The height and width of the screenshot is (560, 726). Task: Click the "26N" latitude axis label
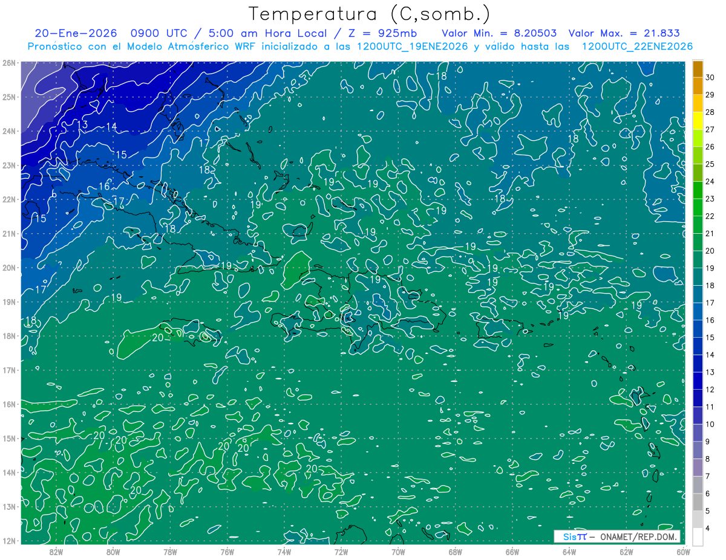[8, 63]
